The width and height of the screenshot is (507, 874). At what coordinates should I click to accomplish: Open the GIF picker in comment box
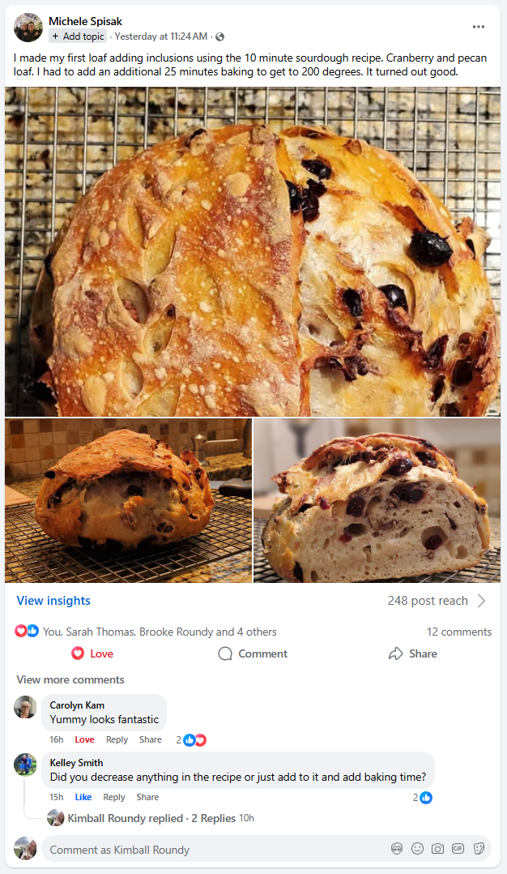(458, 848)
